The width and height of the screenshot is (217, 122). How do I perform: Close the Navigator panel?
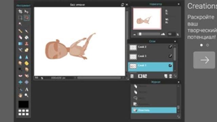pyautogui.click(x=179, y=4)
